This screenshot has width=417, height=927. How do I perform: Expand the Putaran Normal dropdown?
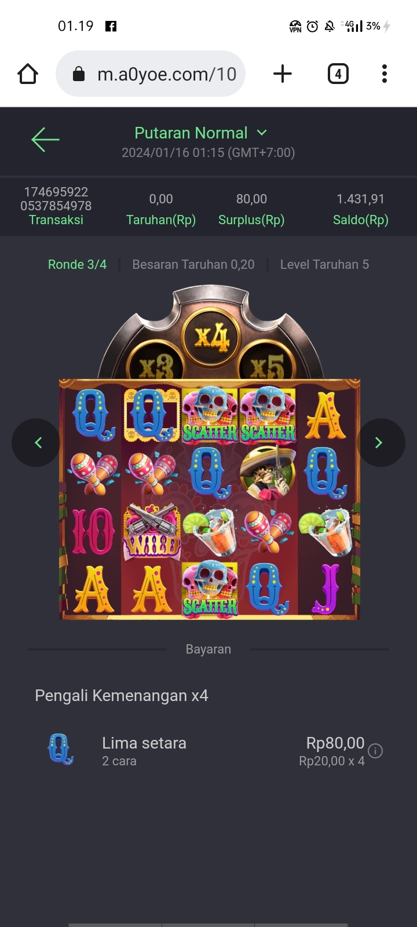pos(200,133)
